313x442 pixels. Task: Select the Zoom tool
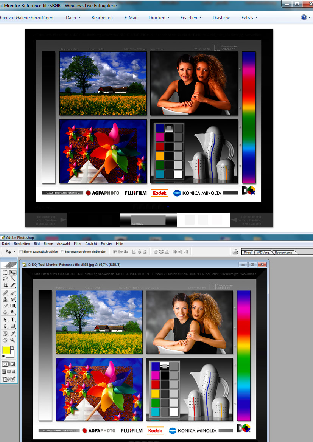(13, 340)
